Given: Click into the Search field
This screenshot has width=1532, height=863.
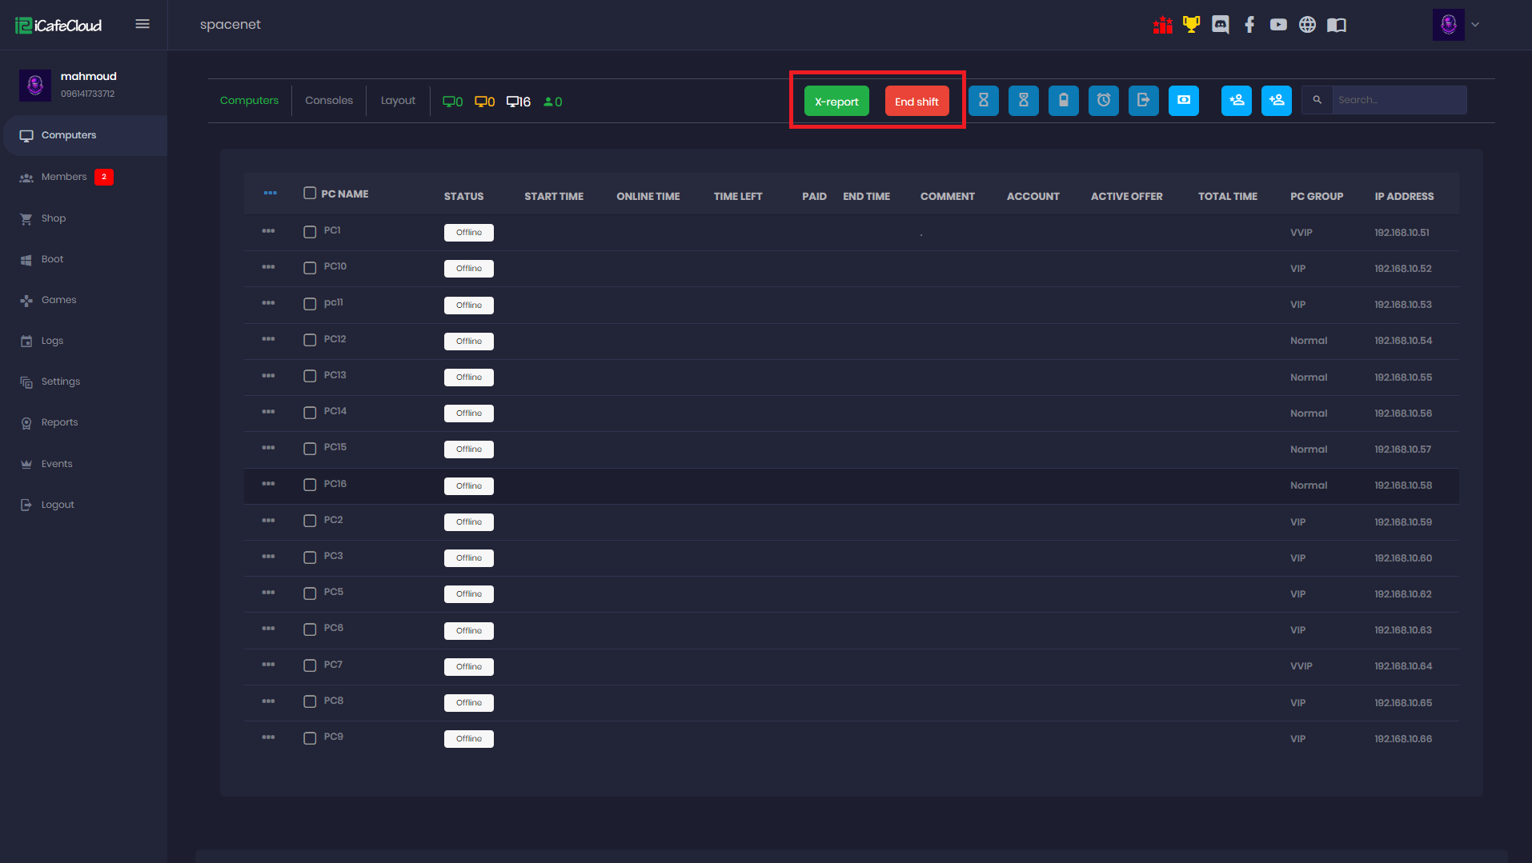Looking at the screenshot, I should [x=1398, y=100].
